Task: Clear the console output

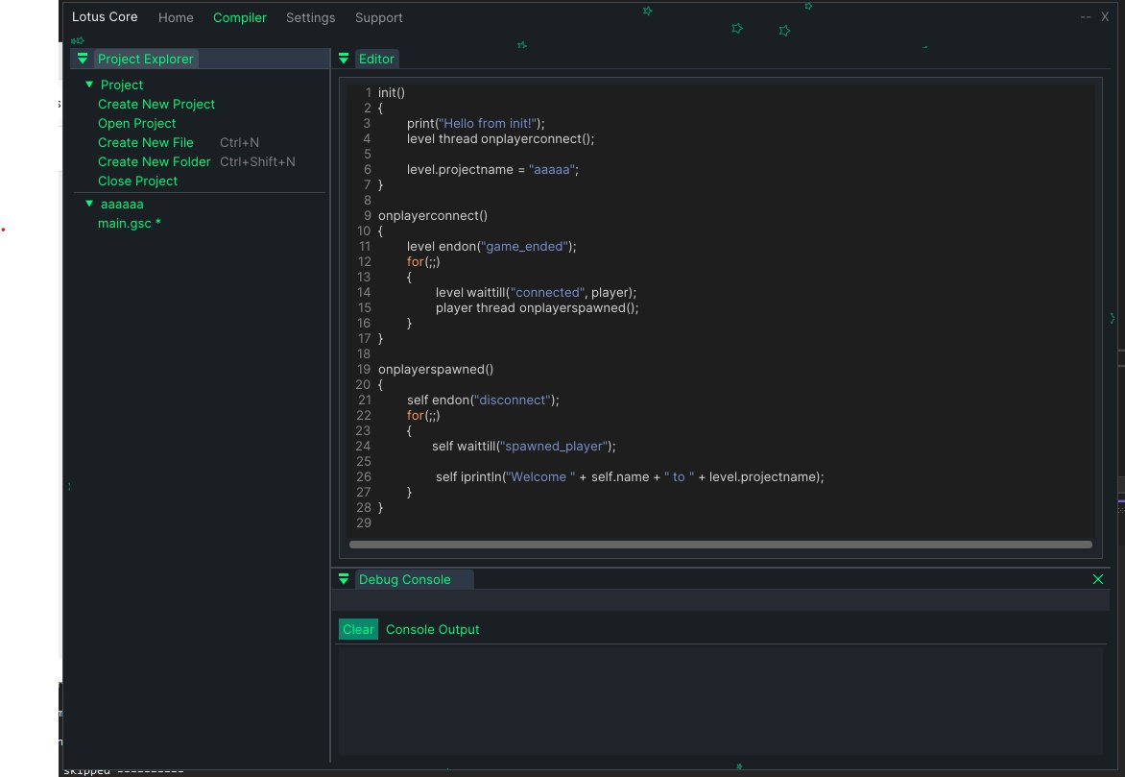Action: [358, 629]
